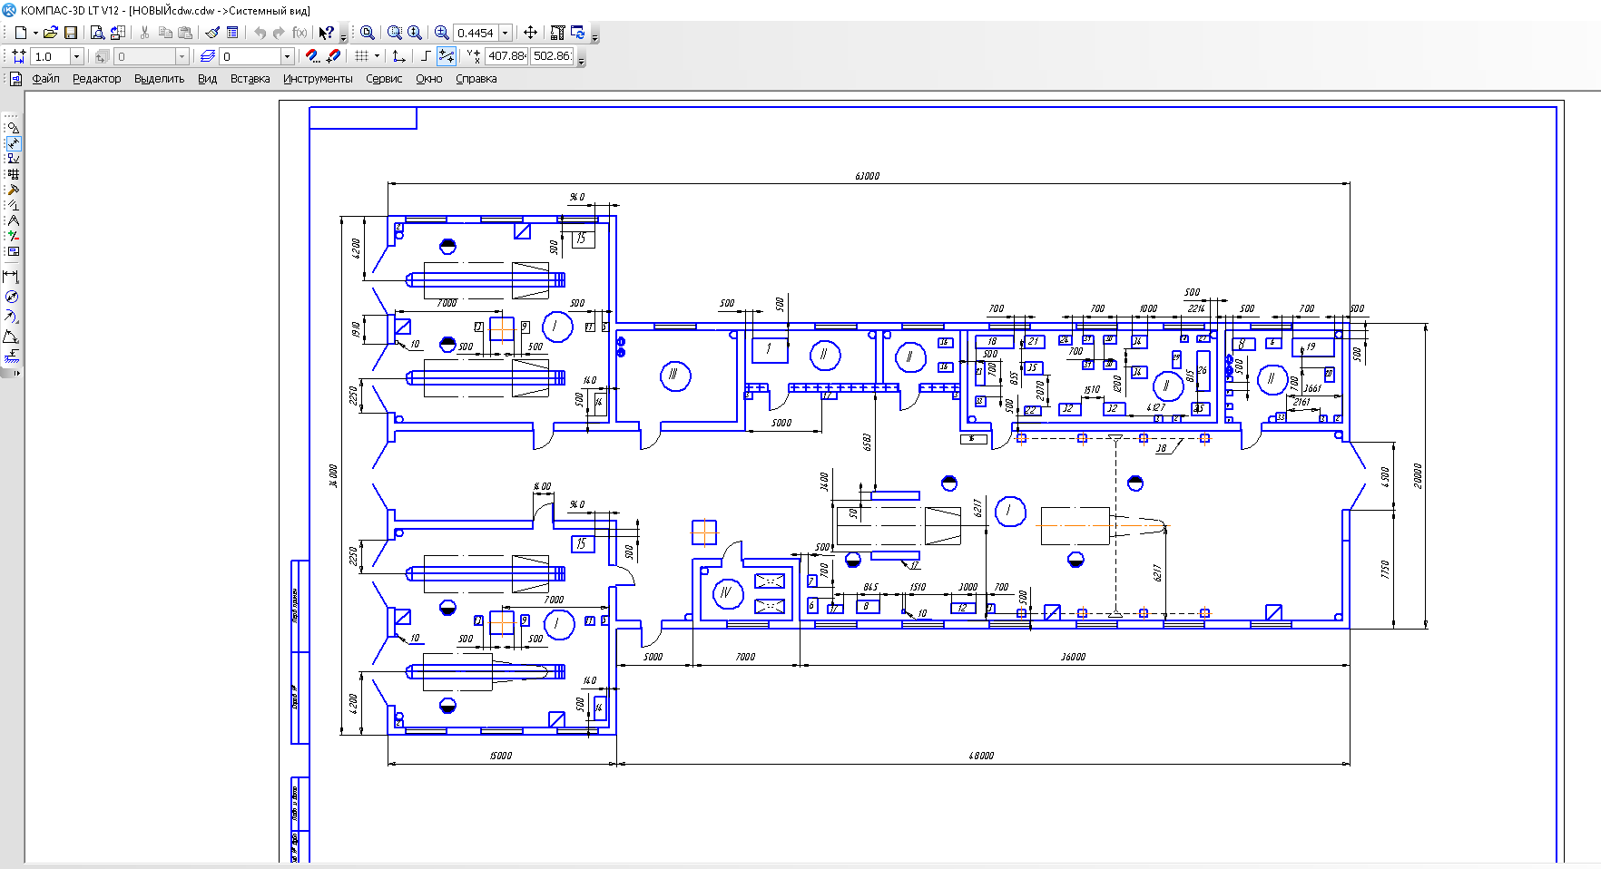Expand the view scale 1.0 dropdown

(x=76, y=56)
